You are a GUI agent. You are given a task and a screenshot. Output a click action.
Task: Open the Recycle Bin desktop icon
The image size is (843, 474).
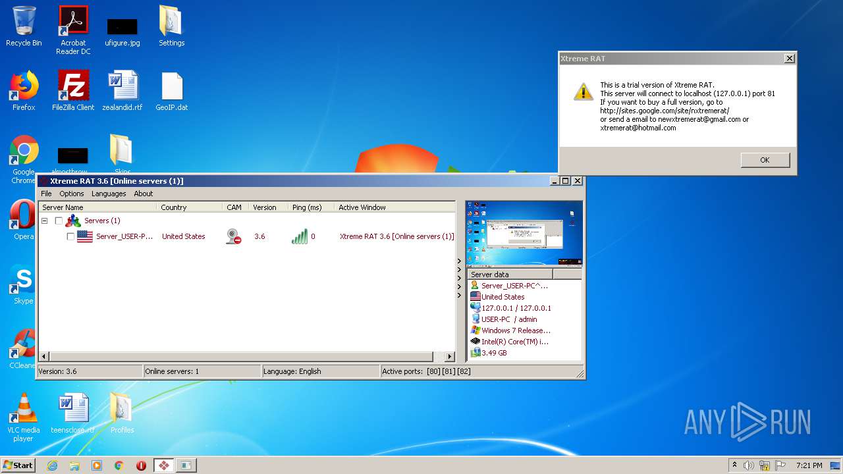pos(24,26)
